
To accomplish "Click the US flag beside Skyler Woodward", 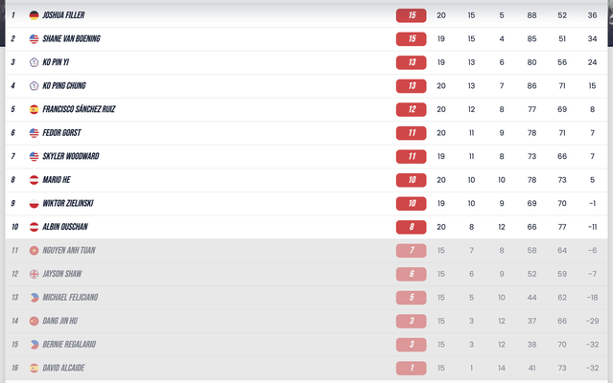I will tap(35, 156).
